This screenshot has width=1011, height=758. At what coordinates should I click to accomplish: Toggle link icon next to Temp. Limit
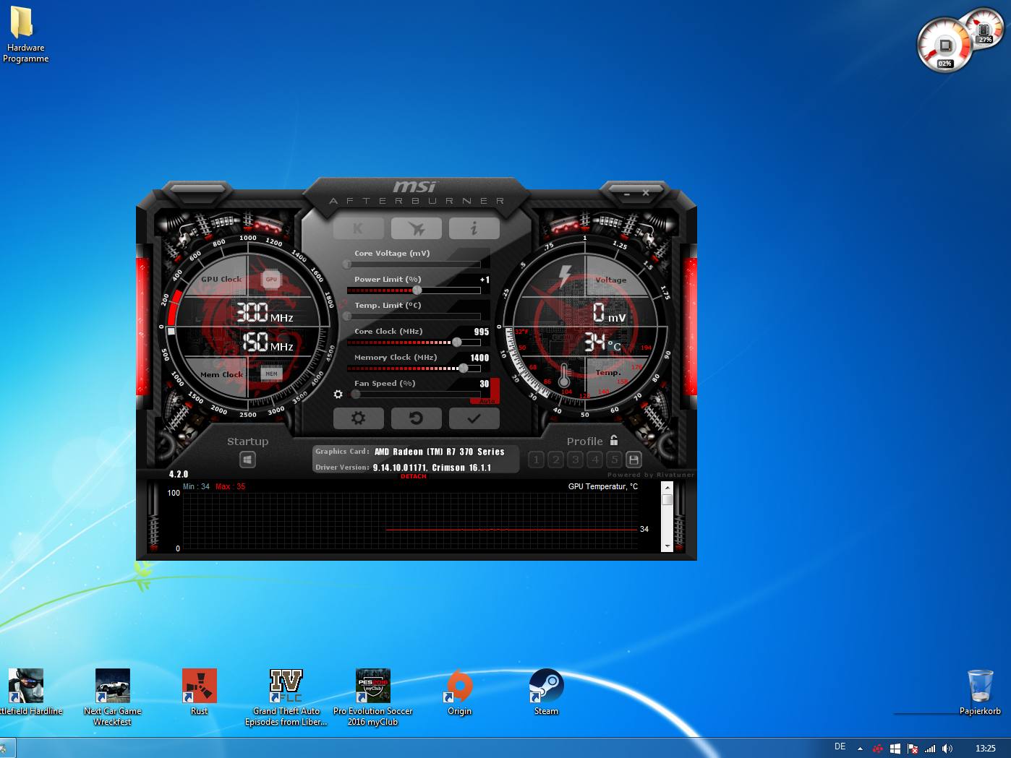pos(343,304)
